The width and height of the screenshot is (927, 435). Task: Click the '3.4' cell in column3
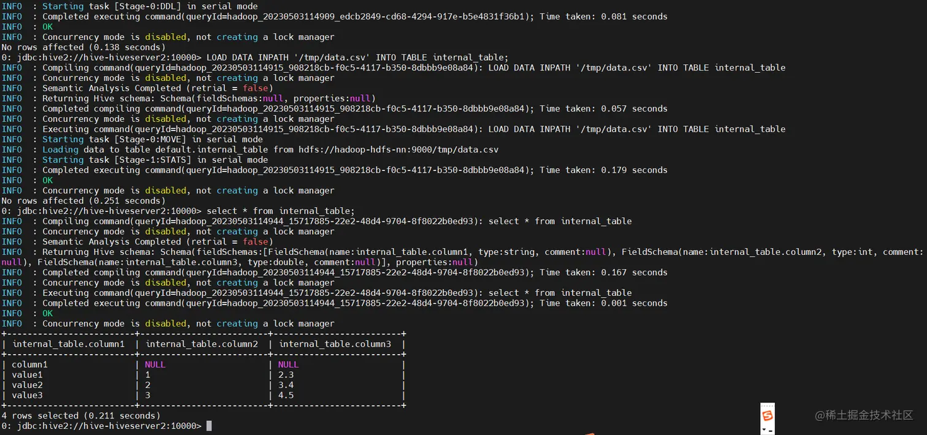tap(286, 385)
